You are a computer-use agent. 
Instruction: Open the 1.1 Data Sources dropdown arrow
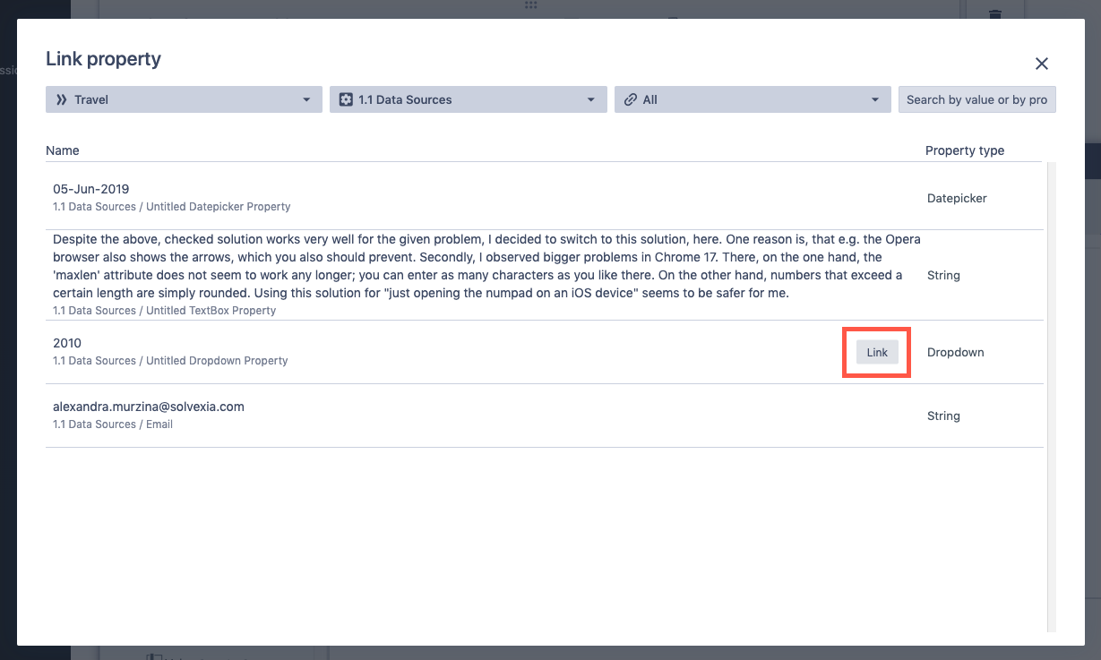coord(590,99)
